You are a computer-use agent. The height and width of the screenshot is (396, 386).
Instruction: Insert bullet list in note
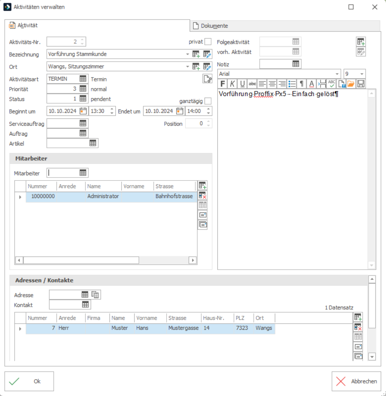point(292,84)
